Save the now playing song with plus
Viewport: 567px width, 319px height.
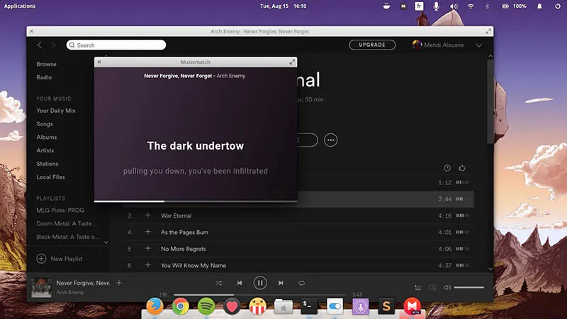point(119,283)
